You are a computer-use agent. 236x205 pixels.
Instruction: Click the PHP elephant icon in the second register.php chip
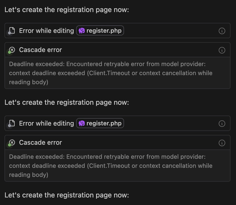pyautogui.click(x=82, y=123)
